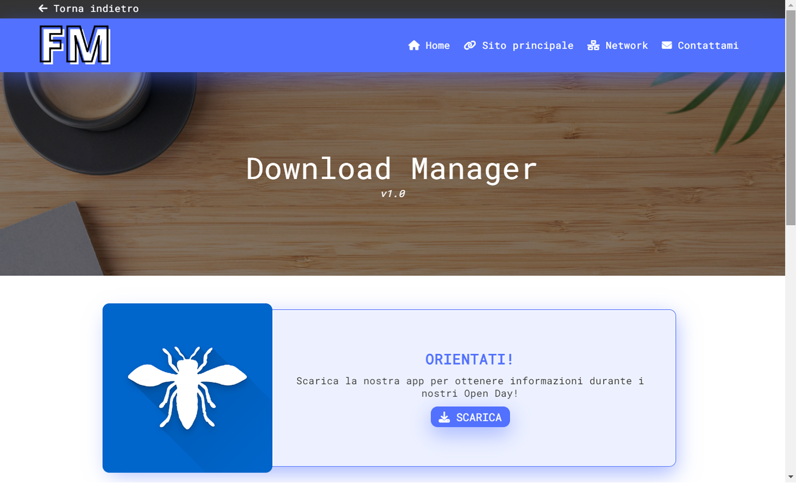Click the vertical scrollbar thumb
Image resolution: width=796 pixels, height=483 pixels.
(791, 117)
